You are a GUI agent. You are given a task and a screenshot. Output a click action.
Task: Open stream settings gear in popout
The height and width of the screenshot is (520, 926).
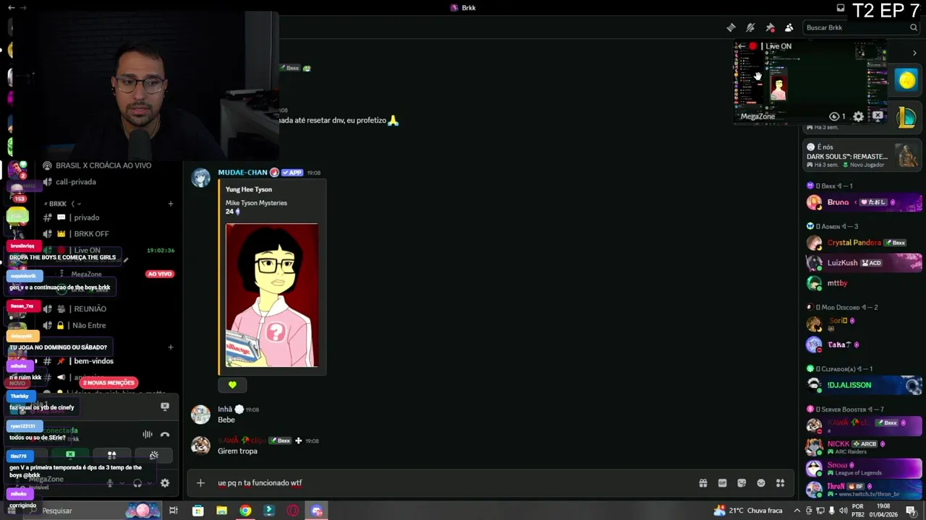point(858,116)
